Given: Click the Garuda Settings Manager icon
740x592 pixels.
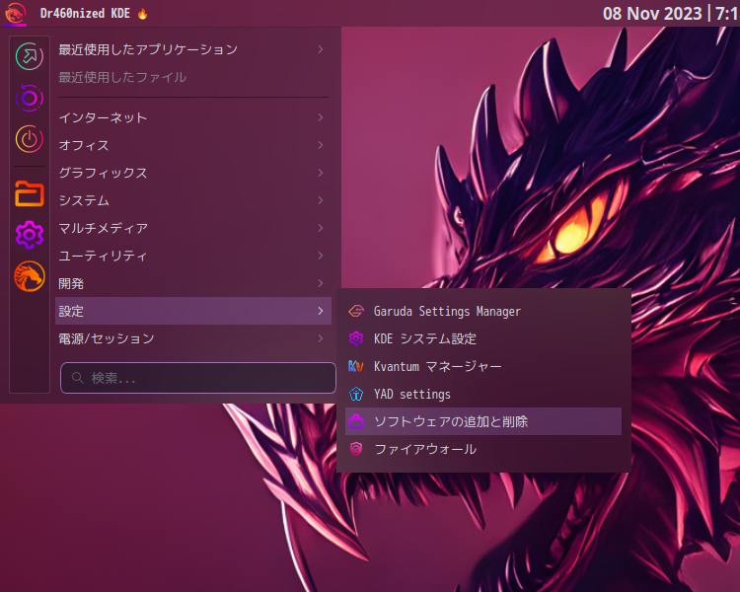Looking at the screenshot, I should click(x=356, y=311).
